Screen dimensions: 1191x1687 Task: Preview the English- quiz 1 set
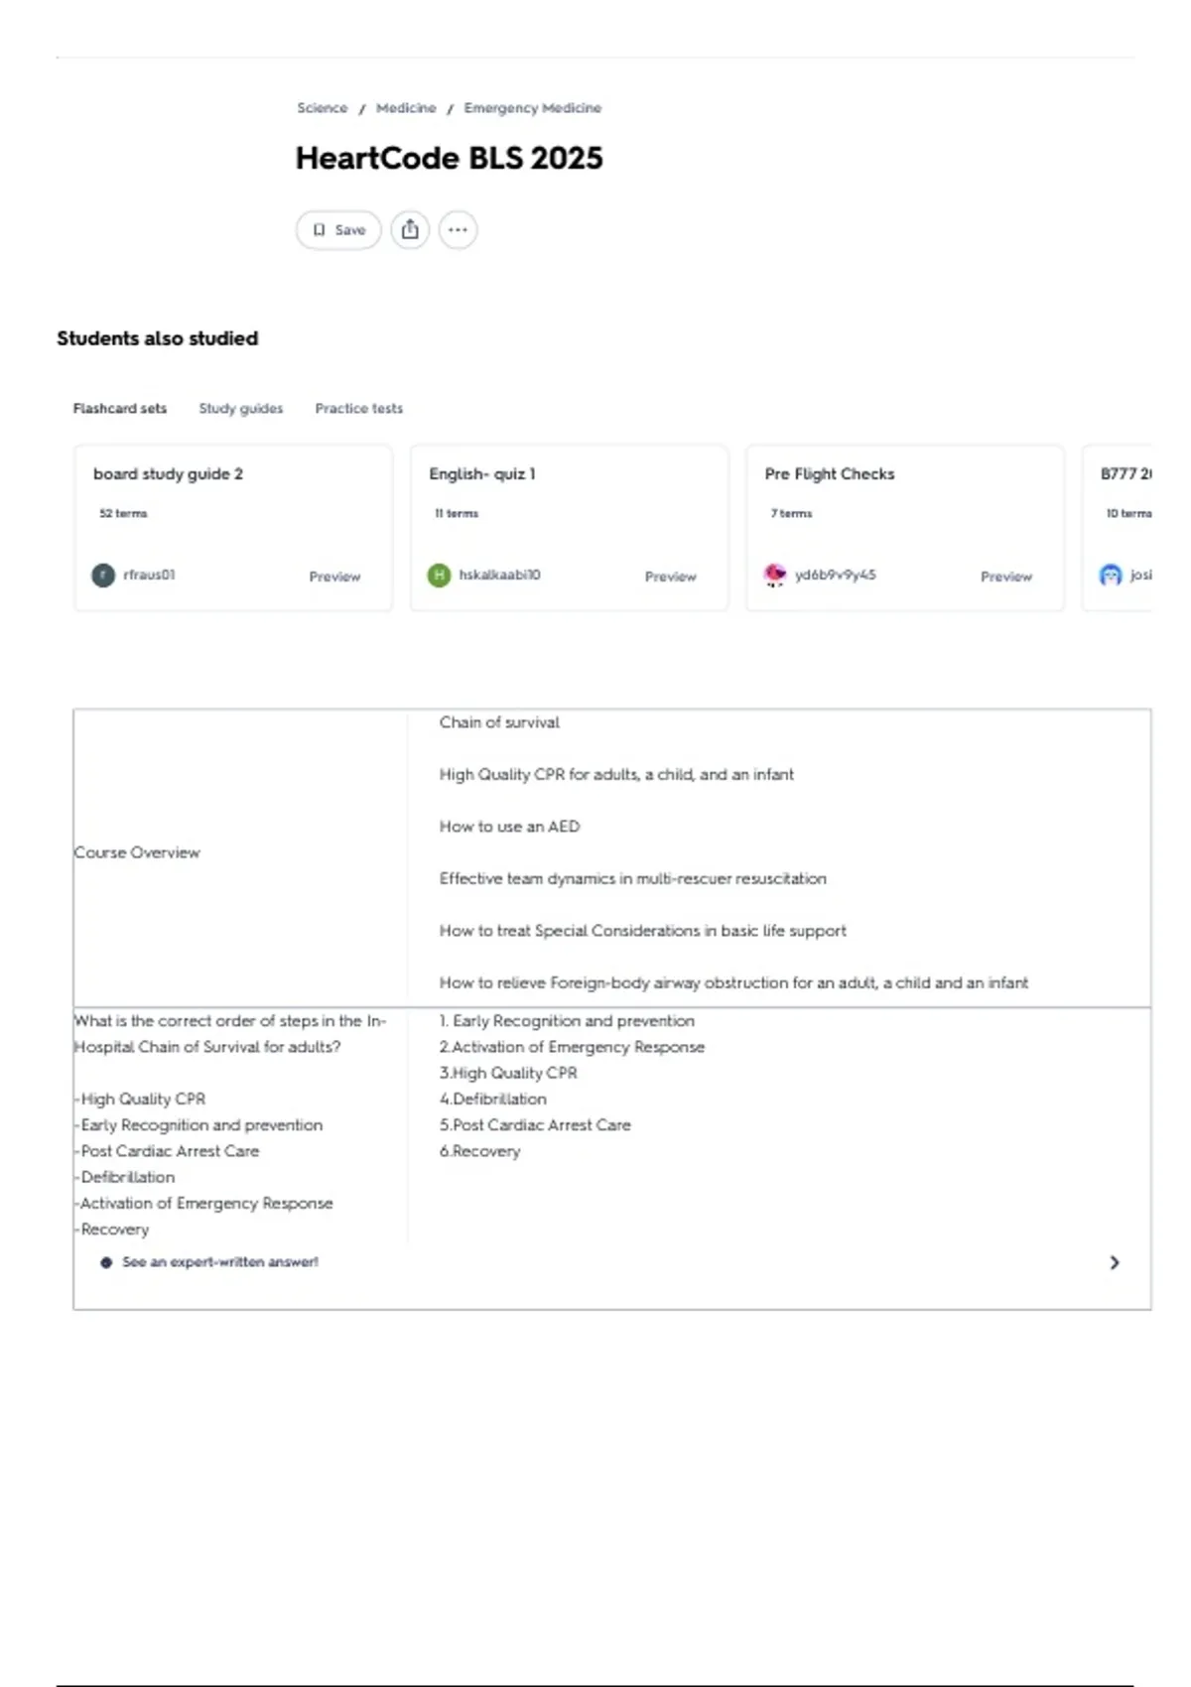pyautogui.click(x=671, y=577)
